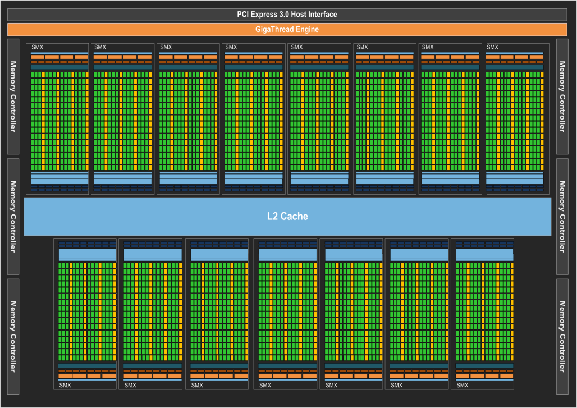Image resolution: width=577 pixels, height=408 pixels.
Task: Click the PCI Express 3.0 Host Interface bar
Action: point(287,15)
